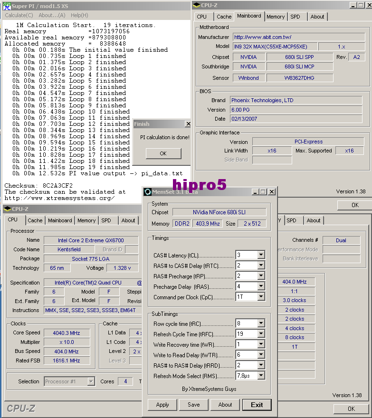
Task: Click the MemSet window title icon
Action: point(147,192)
